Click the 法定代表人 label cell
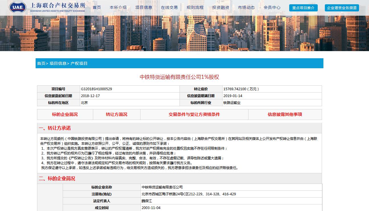The image size is (369, 211). coord(102,201)
